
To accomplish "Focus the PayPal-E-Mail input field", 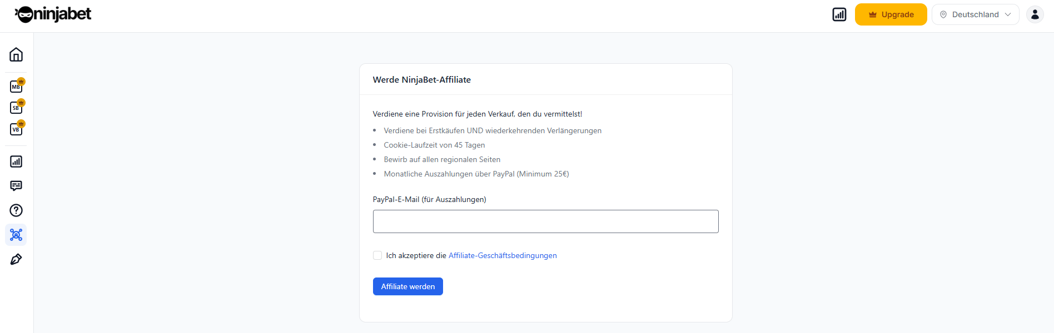I will 546,221.
